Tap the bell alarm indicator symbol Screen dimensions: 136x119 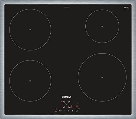pyautogui.click(x=77, y=104)
